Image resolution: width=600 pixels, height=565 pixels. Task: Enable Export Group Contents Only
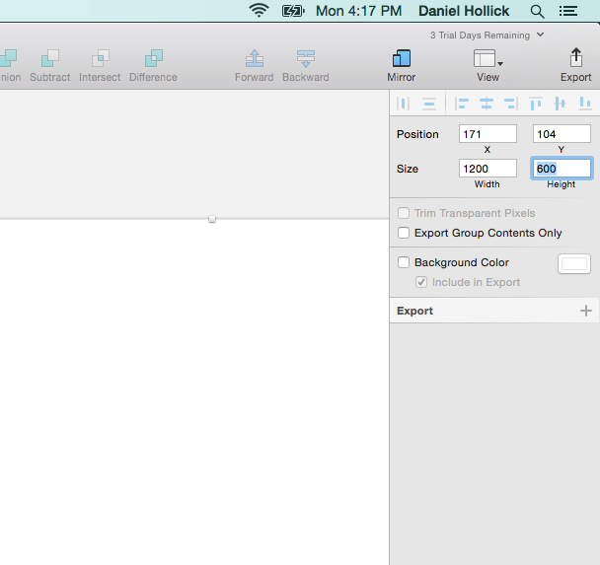[x=404, y=233]
